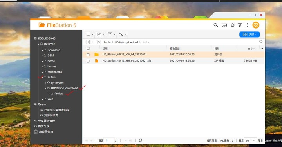
Task: Click the create folder icon
Action: click(x=99, y=34)
